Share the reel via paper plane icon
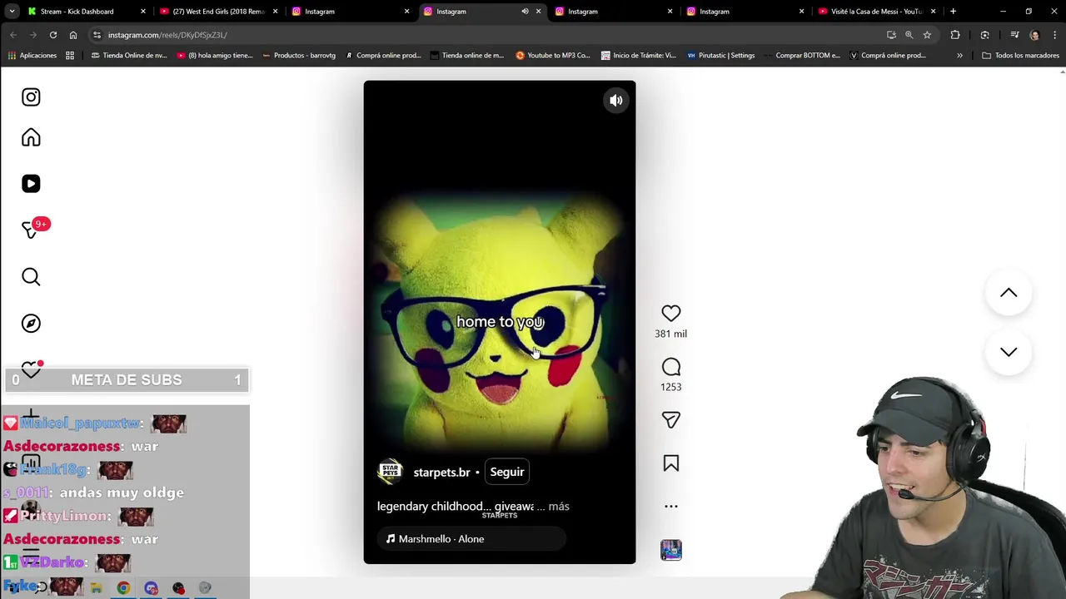1066x599 pixels. (x=671, y=420)
